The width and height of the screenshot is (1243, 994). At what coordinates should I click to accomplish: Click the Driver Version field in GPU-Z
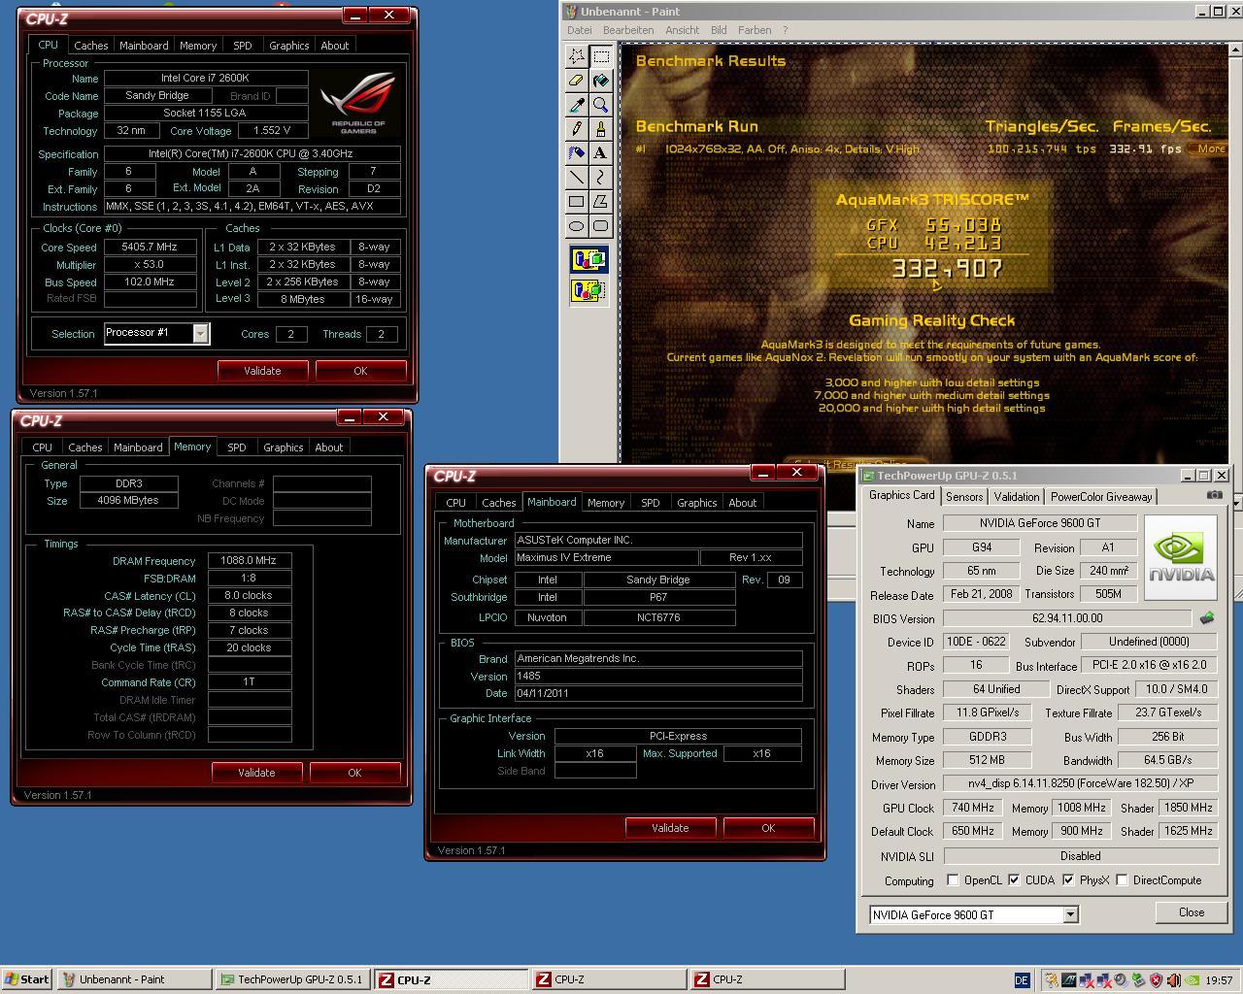(x=1081, y=784)
